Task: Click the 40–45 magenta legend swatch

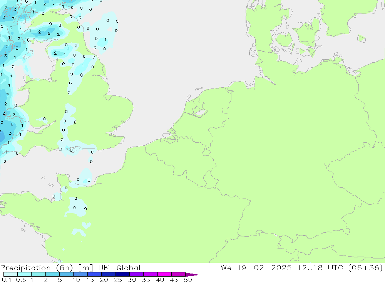Action: (164, 274)
